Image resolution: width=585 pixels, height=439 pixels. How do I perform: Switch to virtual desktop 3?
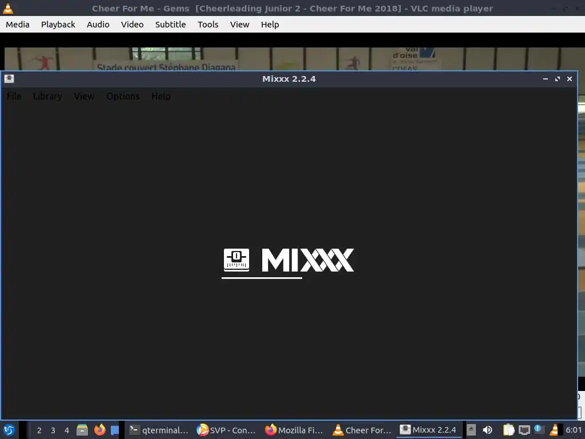pyautogui.click(x=53, y=430)
